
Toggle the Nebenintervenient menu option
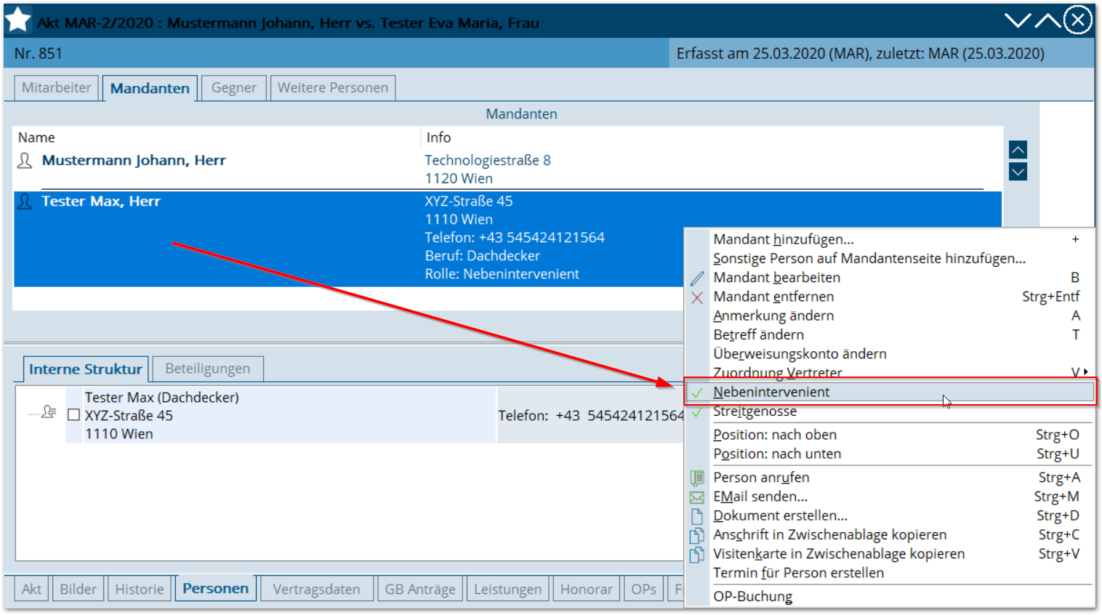click(x=890, y=392)
